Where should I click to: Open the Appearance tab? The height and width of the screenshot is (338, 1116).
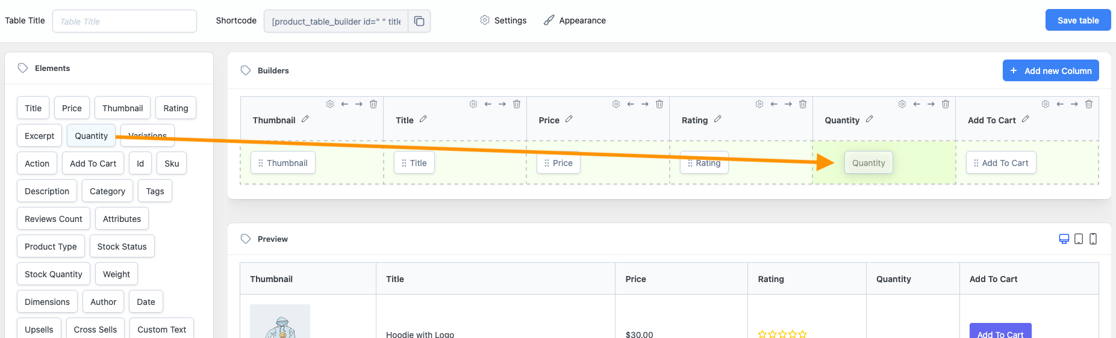[575, 20]
